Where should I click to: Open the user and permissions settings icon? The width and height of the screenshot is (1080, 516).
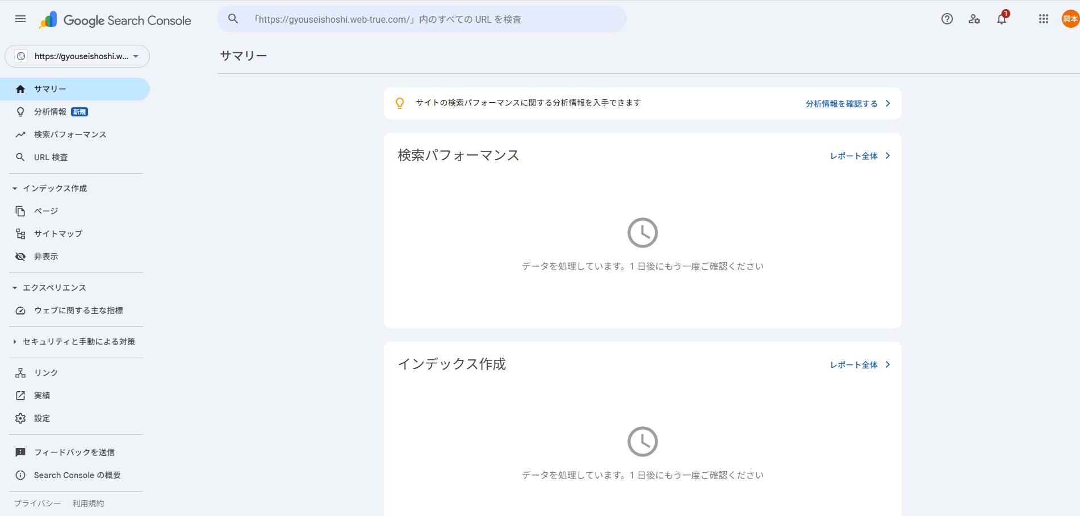point(974,19)
